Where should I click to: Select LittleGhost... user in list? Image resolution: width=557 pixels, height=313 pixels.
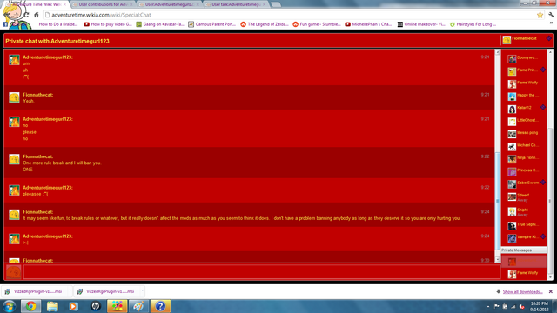click(523, 122)
